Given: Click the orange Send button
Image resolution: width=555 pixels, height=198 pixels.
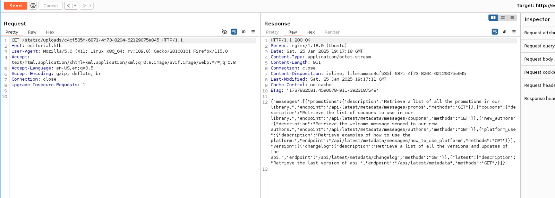Looking at the screenshot, I should 16,6.
